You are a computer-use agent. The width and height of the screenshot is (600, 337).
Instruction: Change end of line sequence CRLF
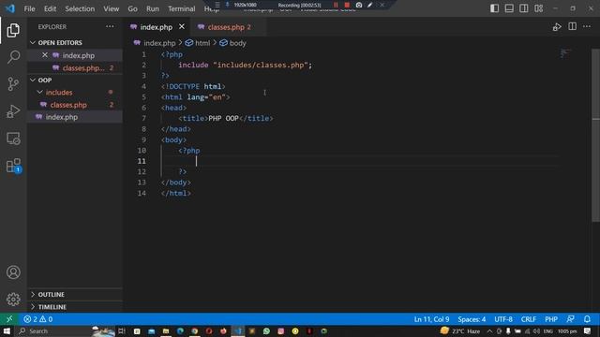pos(528,319)
